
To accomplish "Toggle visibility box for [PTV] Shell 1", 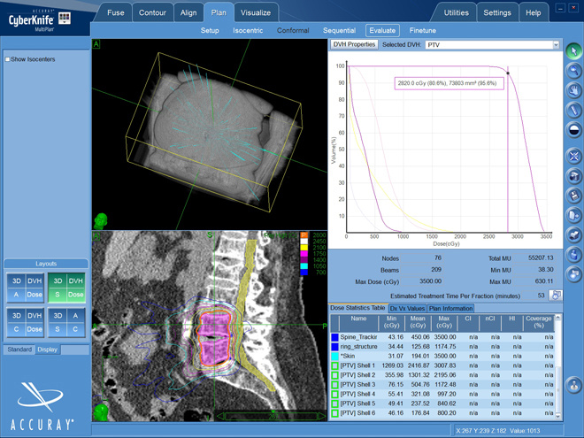I will (334, 365).
